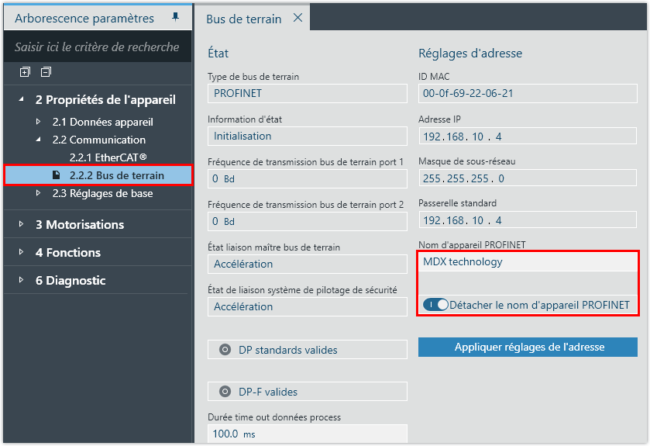The height and width of the screenshot is (446, 650).
Task: Select the Bus de terrain tab
Action: [243, 19]
